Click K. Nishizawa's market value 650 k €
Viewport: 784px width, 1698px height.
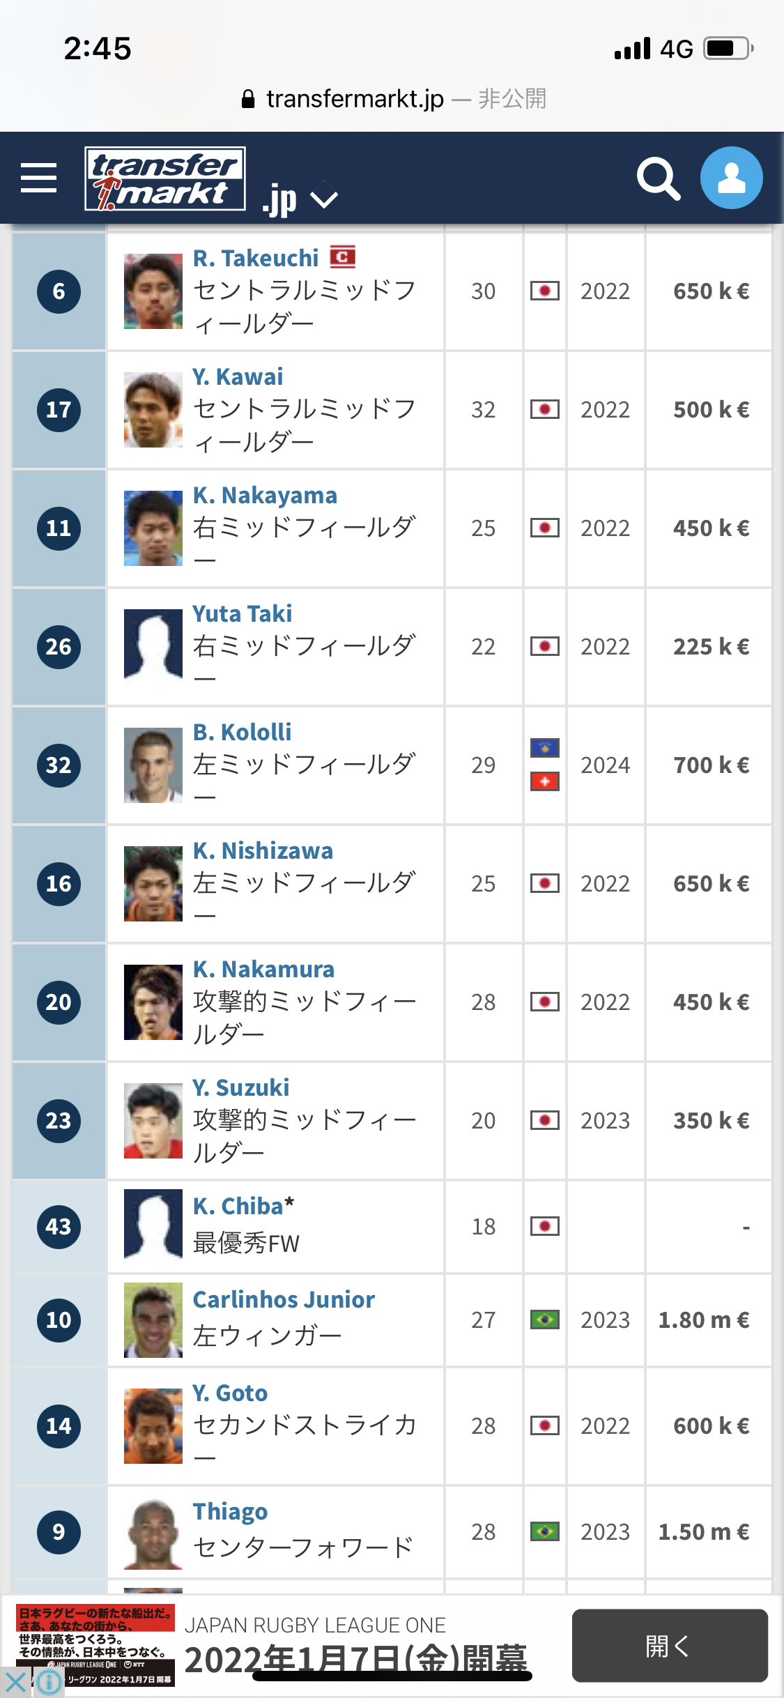711,884
